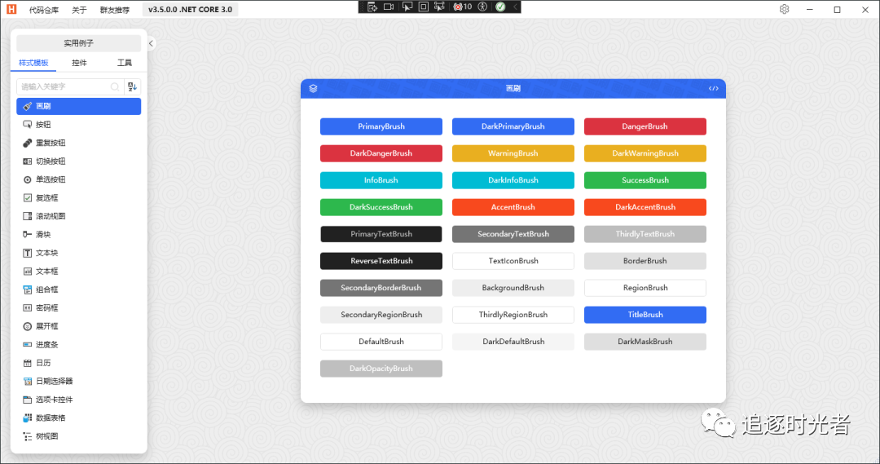Open the 组合框 combo box demo

pyautogui.click(x=46, y=289)
